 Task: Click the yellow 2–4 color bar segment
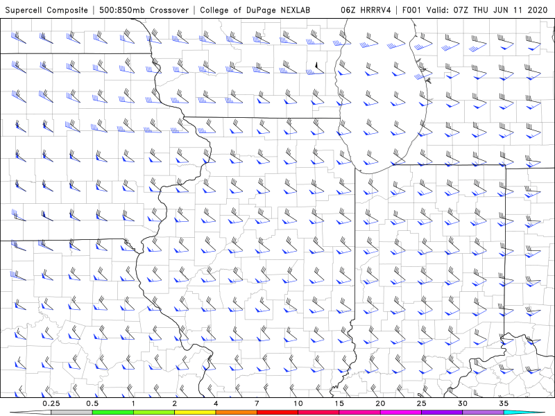tap(195, 413)
